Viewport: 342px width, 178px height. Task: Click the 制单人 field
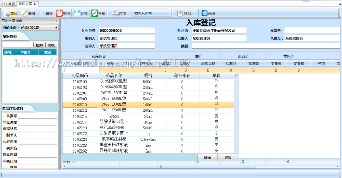pos(127,46)
